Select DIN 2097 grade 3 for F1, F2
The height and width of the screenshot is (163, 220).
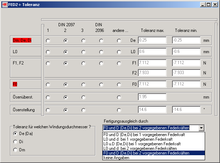tap(84, 63)
